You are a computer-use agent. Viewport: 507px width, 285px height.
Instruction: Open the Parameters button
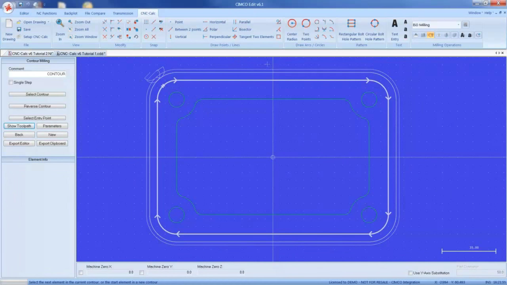coord(52,126)
